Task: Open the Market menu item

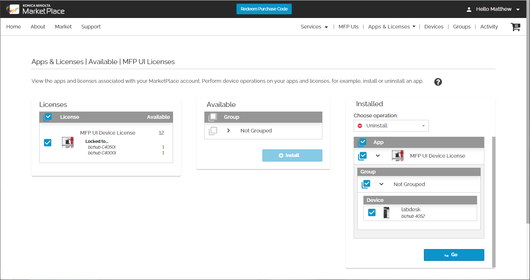Action: tap(63, 27)
